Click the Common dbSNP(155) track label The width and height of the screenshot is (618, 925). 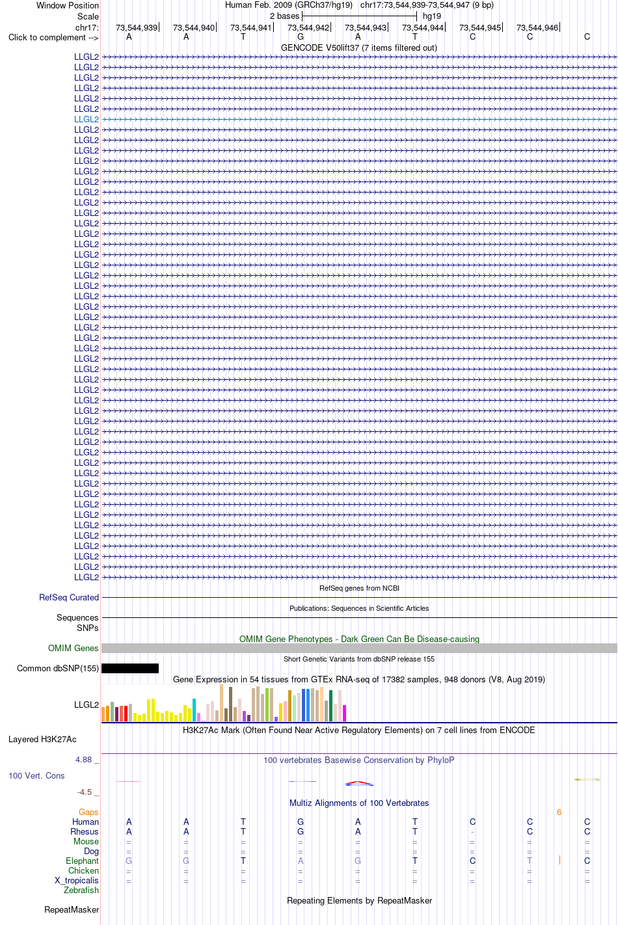pyautogui.click(x=58, y=668)
